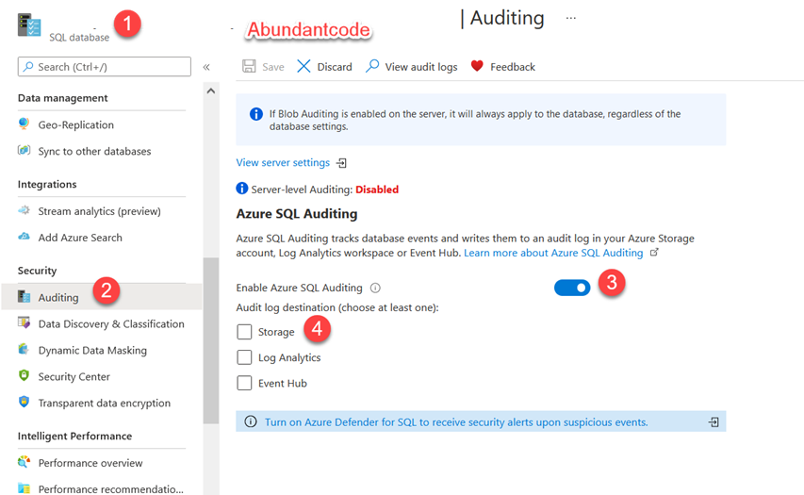Check the Log Analytics checkbox
The width and height of the screenshot is (804, 495).
[244, 357]
